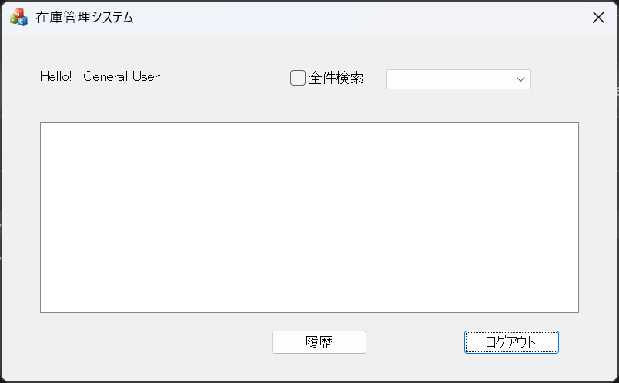Click blank form space left of 履歴 button
The width and height of the screenshot is (619, 383).
[x=154, y=342]
